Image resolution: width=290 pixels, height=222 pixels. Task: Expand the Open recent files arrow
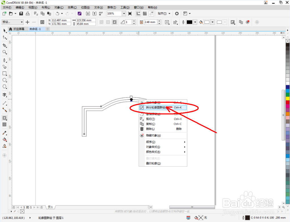tap(16, 14)
